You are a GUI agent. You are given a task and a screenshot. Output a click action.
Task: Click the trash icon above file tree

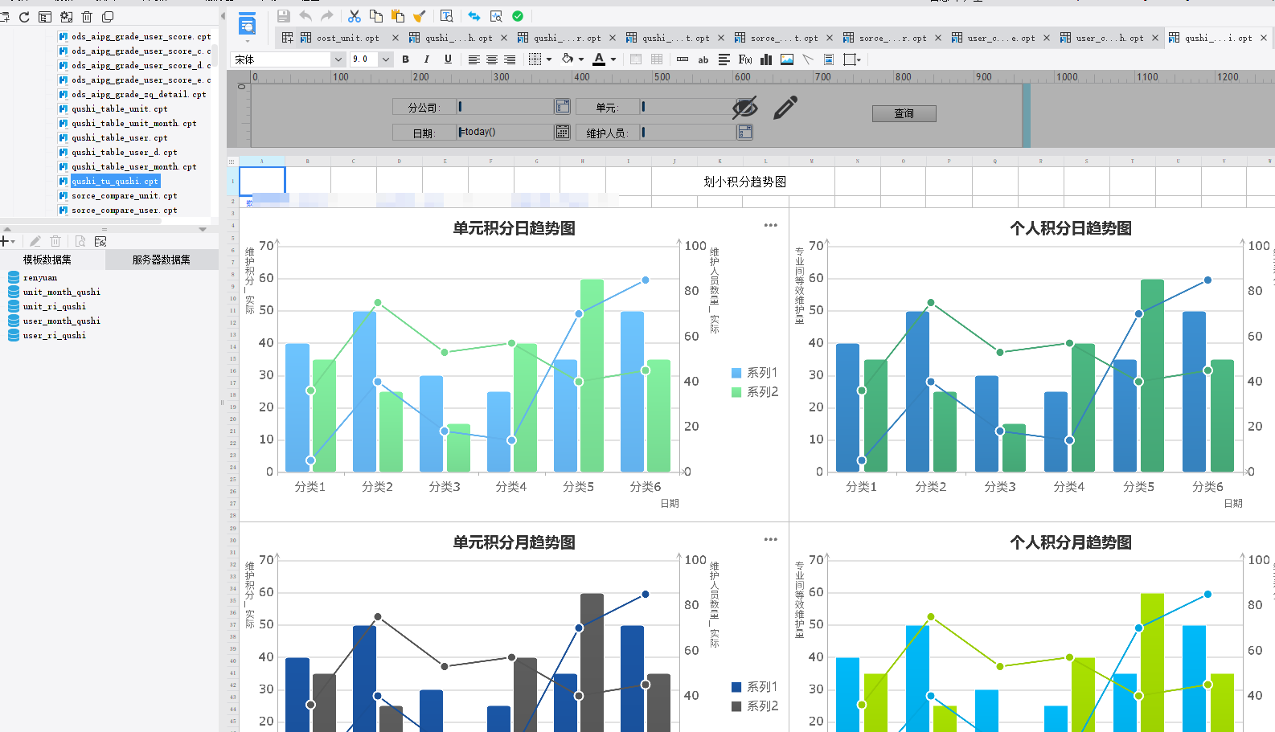tap(87, 17)
